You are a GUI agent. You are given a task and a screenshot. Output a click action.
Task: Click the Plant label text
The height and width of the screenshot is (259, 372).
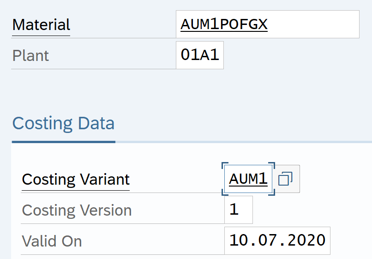[x=30, y=55]
